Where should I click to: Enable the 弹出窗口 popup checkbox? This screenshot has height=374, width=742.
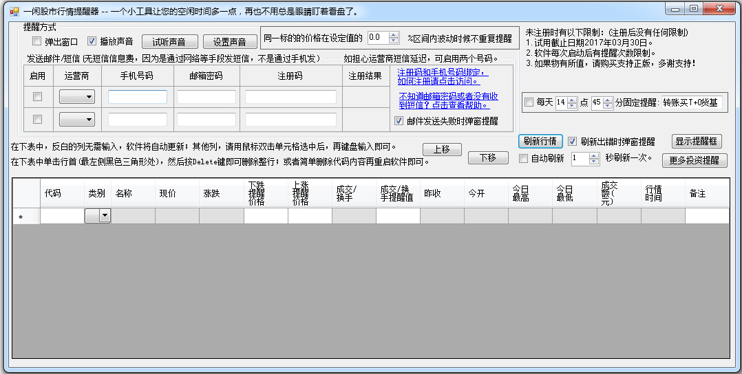(x=37, y=41)
